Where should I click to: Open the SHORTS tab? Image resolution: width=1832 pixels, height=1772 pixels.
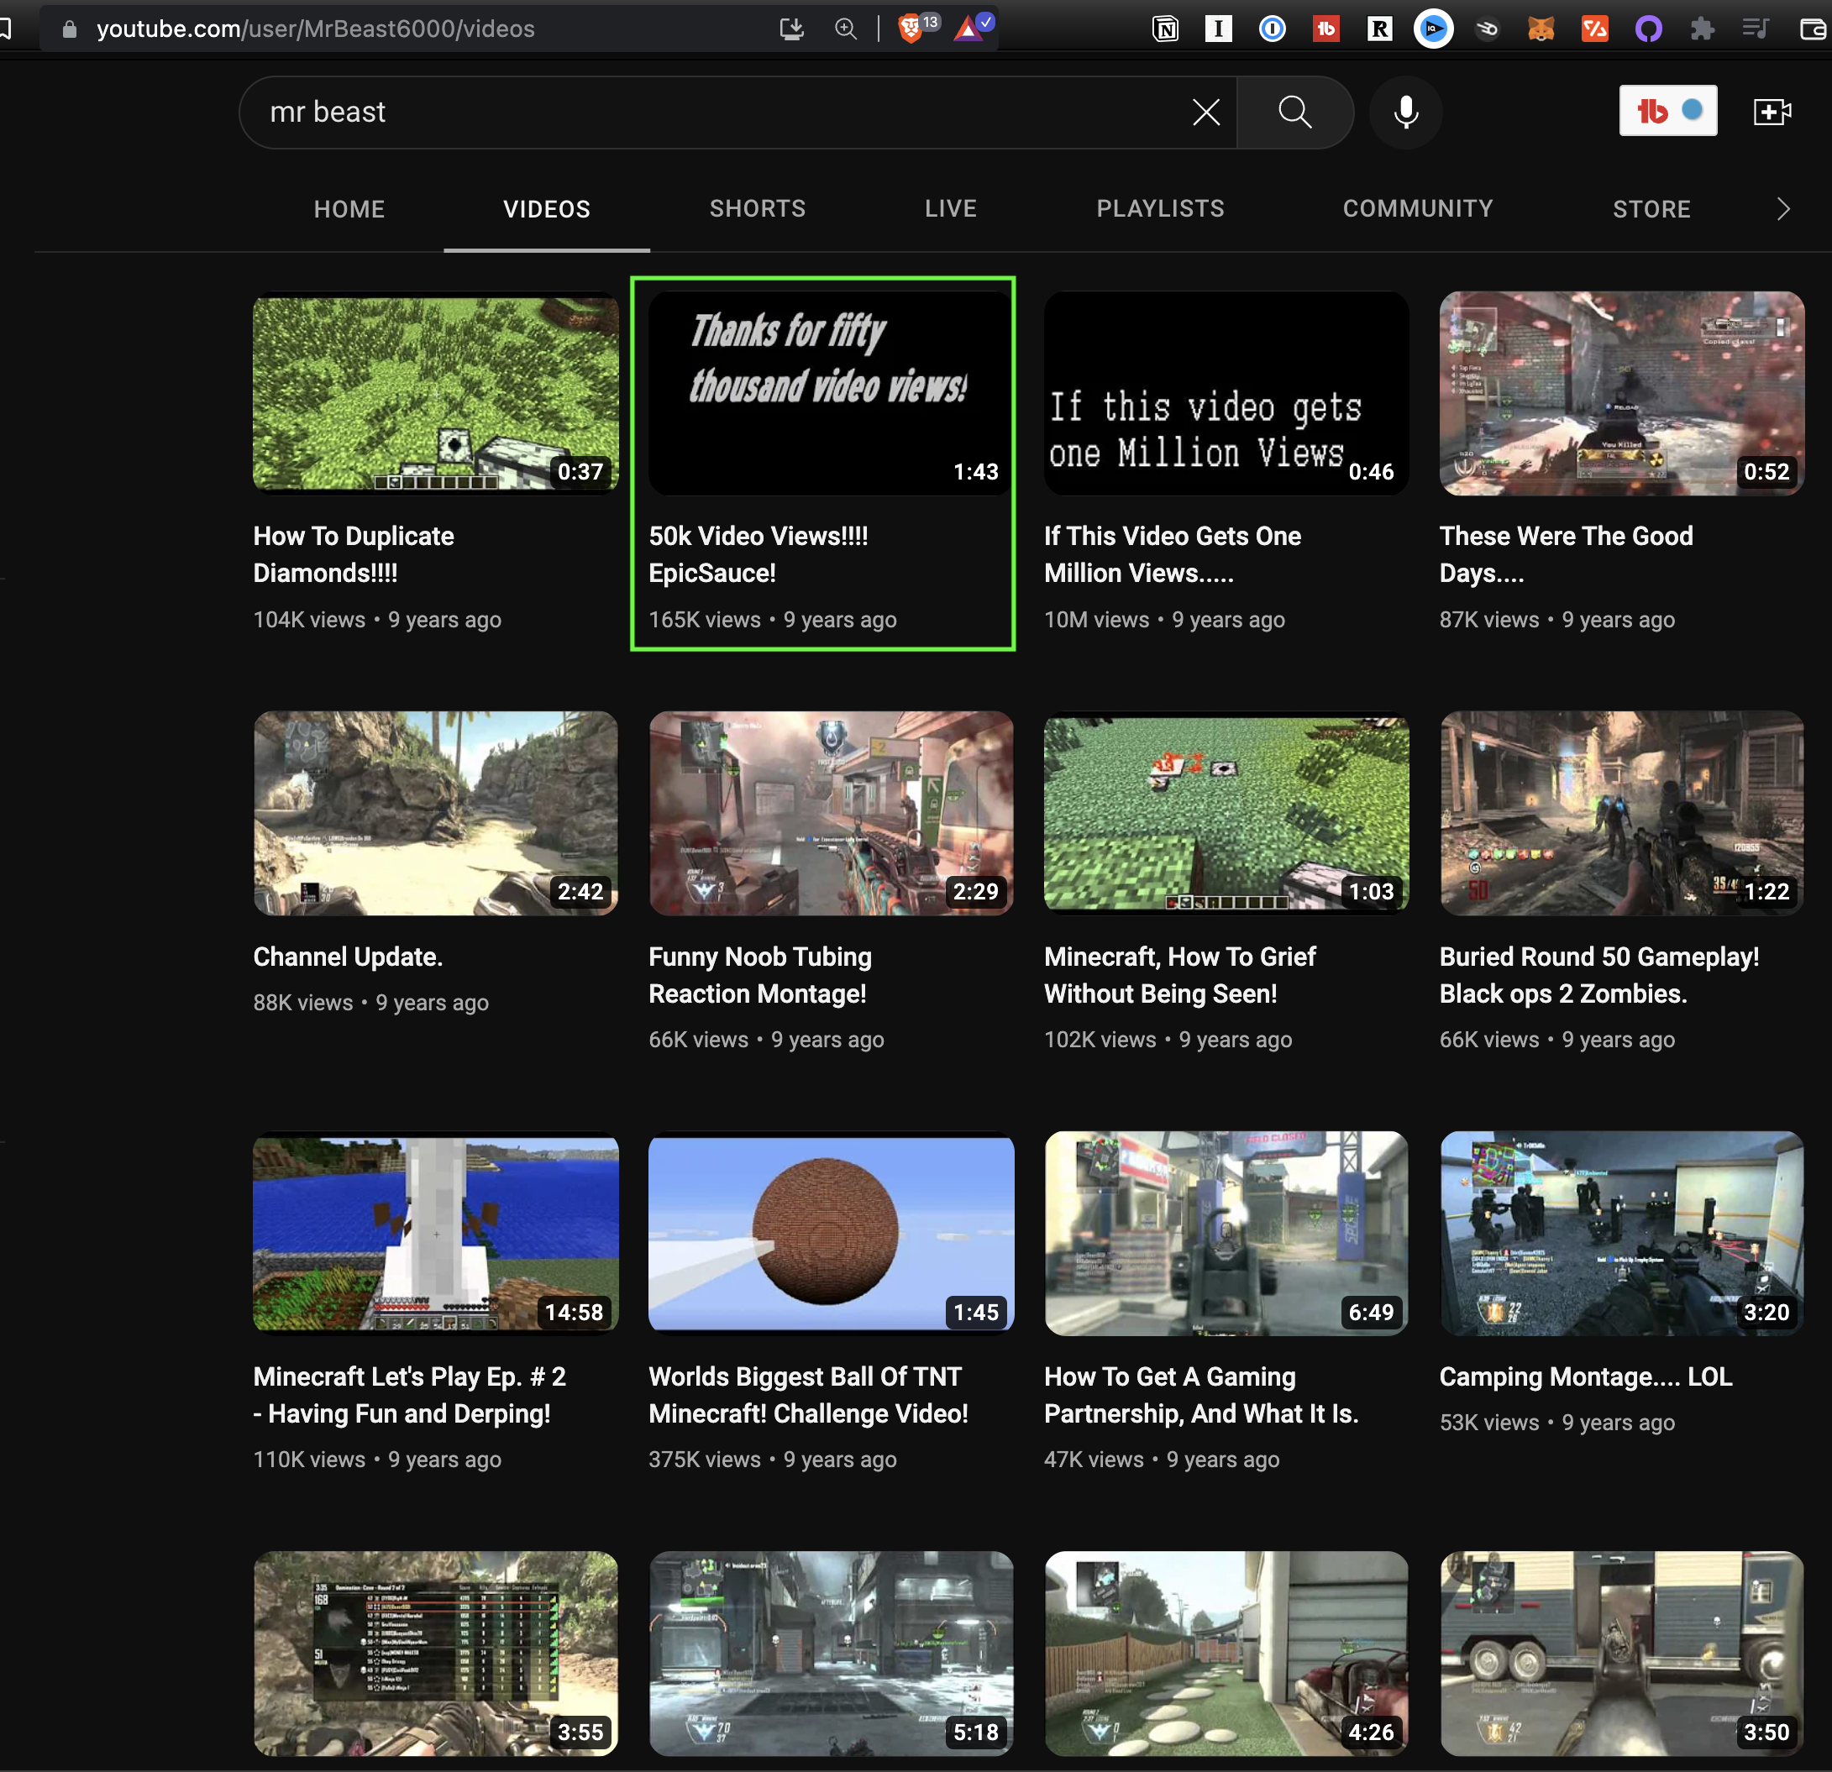[757, 208]
